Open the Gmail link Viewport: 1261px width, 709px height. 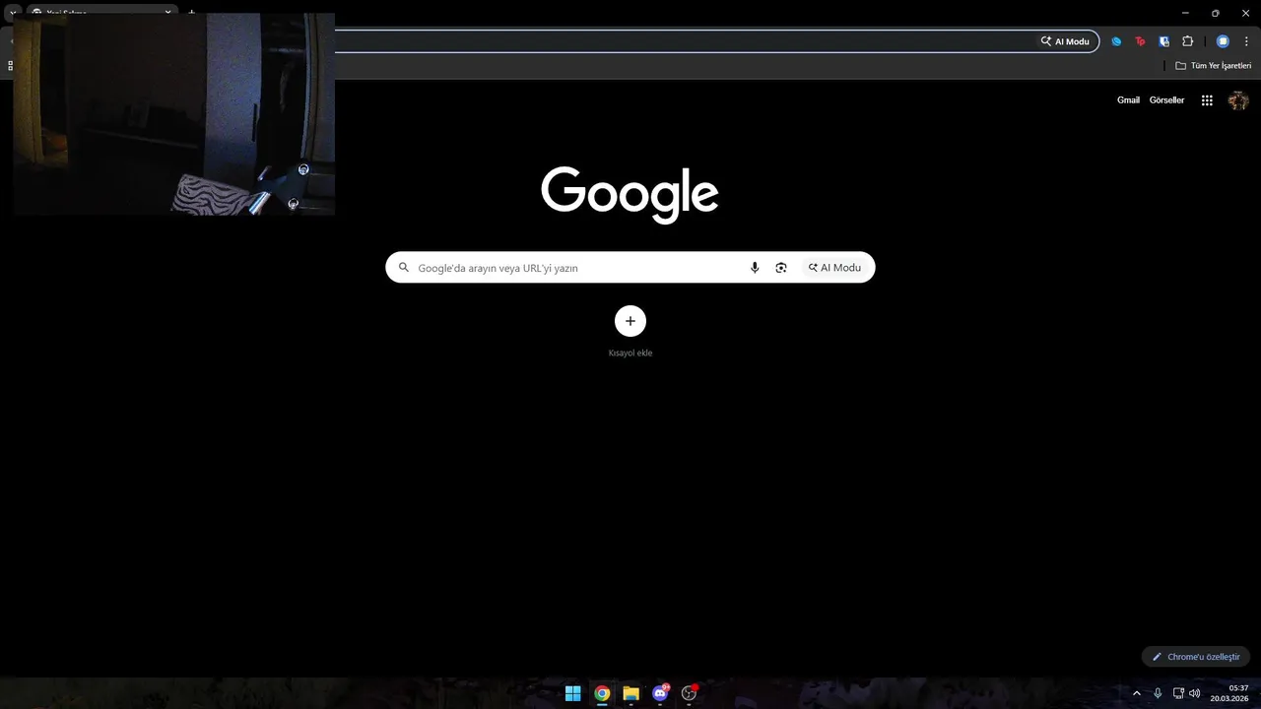coord(1128,100)
